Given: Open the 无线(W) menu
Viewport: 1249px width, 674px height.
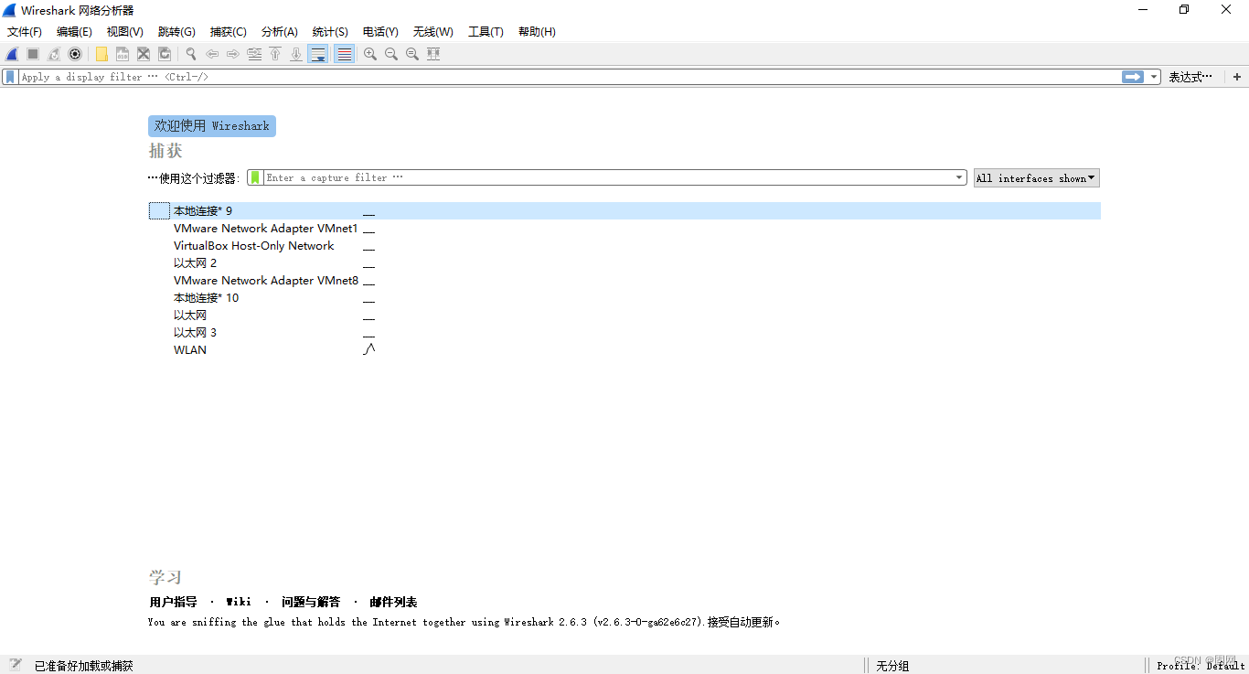Looking at the screenshot, I should (x=432, y=32).
